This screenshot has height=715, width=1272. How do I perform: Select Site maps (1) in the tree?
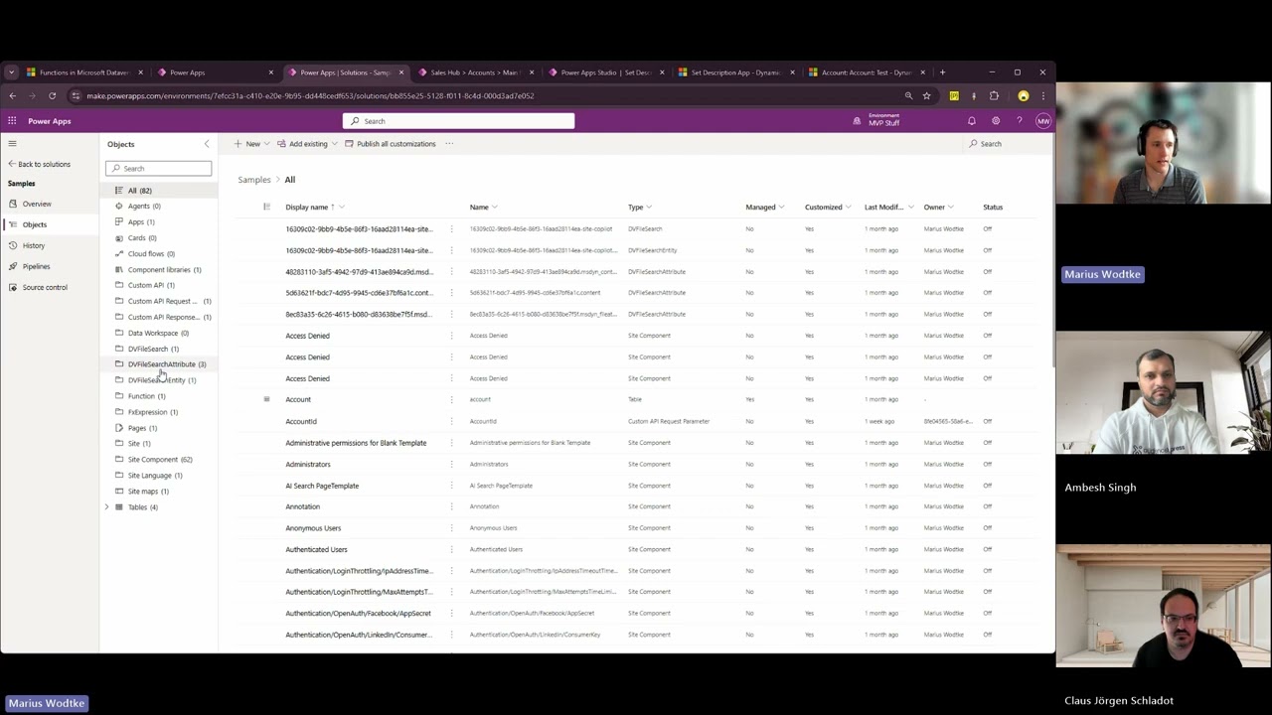(148, 492)
